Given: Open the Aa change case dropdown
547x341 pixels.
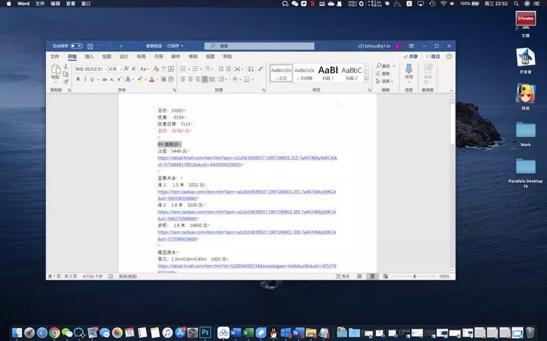Looking at the screenshot, I should tap(144, 69).
